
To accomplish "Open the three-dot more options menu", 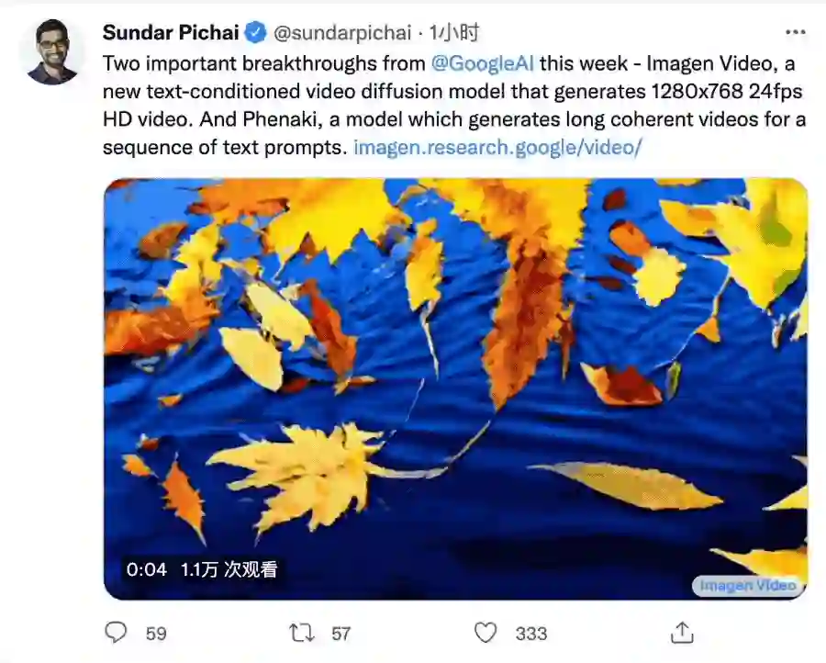I will point(795,31).
